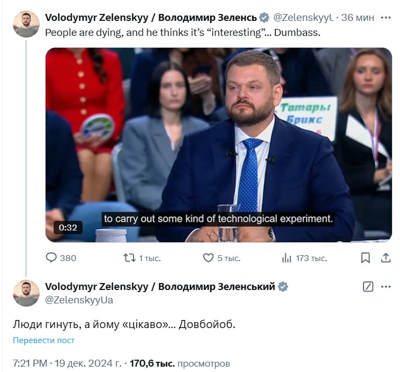Share the top post via upload icon
Screen dimensions: 400x372
pos(385,258)
